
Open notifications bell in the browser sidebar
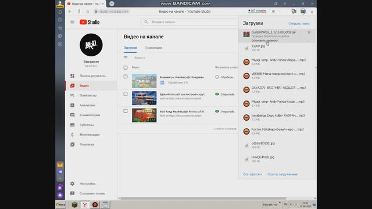(60, 12)
